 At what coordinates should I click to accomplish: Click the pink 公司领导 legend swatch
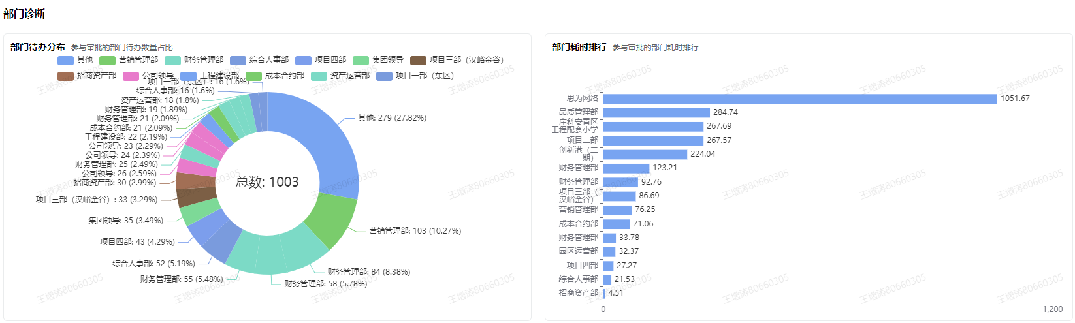(131, 76)
